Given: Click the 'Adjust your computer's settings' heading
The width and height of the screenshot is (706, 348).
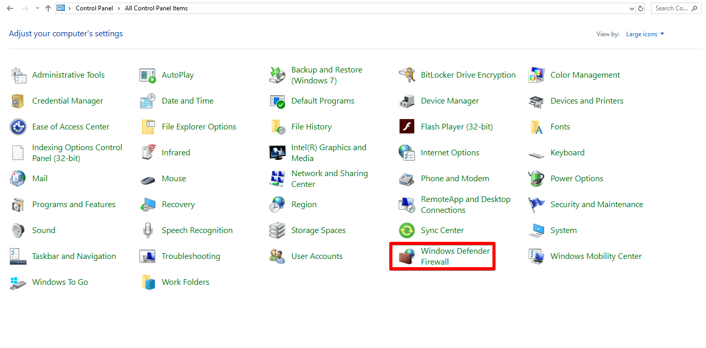Looking at the screenshot, I should [65, 33].
